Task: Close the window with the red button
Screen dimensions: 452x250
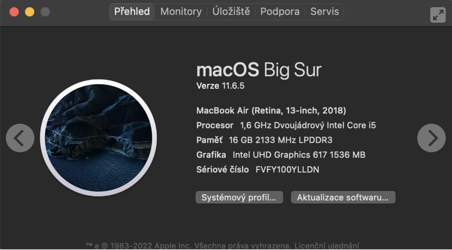Action: (x=14, y=12)
